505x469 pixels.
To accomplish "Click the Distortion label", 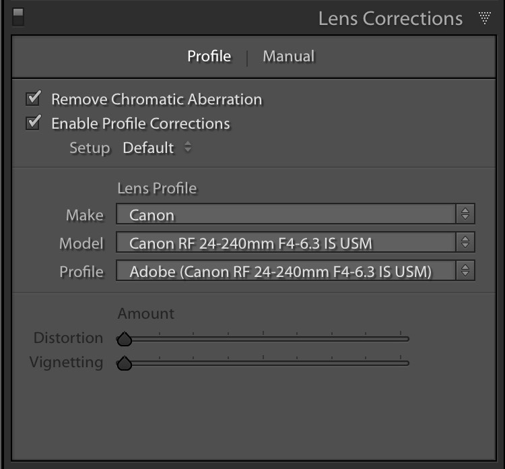I will coord(68,338).
